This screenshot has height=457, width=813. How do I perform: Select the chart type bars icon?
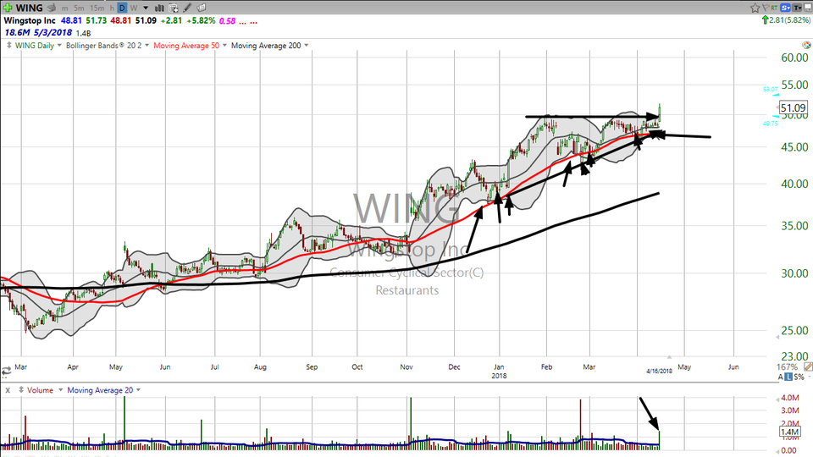coord(160,8)
